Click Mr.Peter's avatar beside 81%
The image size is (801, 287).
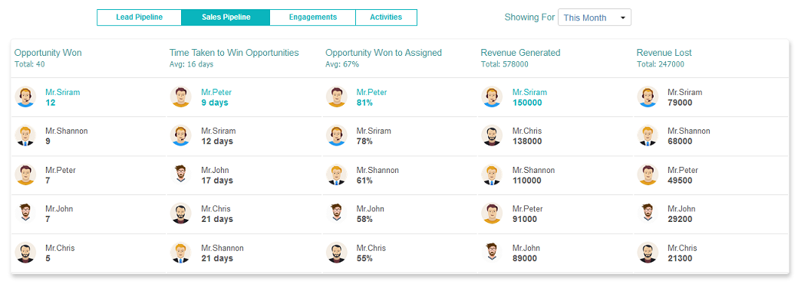(x=337, y=97)
